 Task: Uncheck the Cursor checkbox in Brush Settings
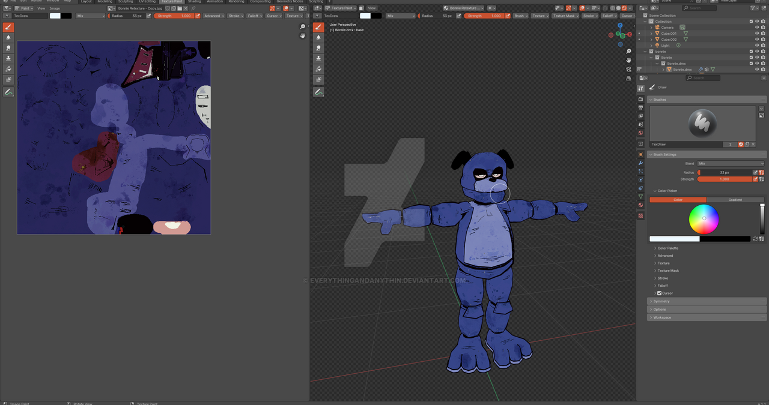pos(659,293)
